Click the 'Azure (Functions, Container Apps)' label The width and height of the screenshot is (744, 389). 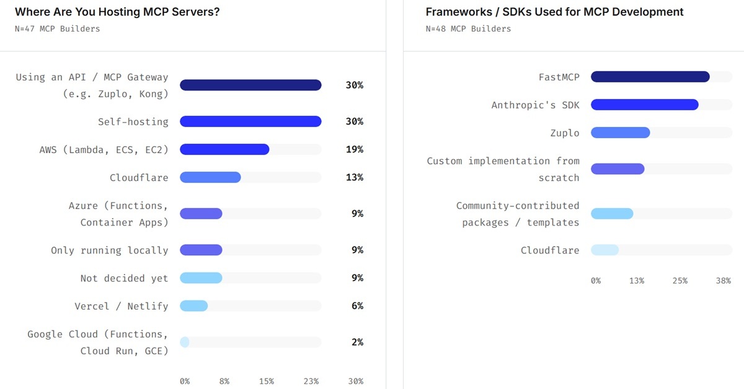[118, 214]
